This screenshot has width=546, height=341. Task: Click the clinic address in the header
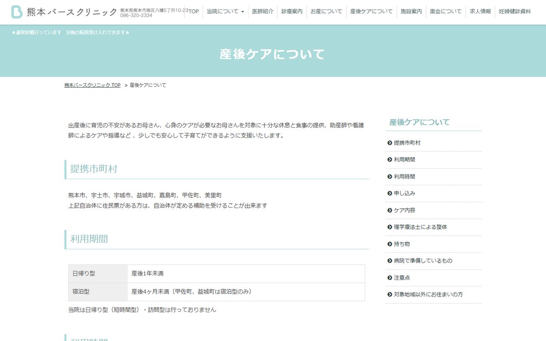click(x=154, y=10)
